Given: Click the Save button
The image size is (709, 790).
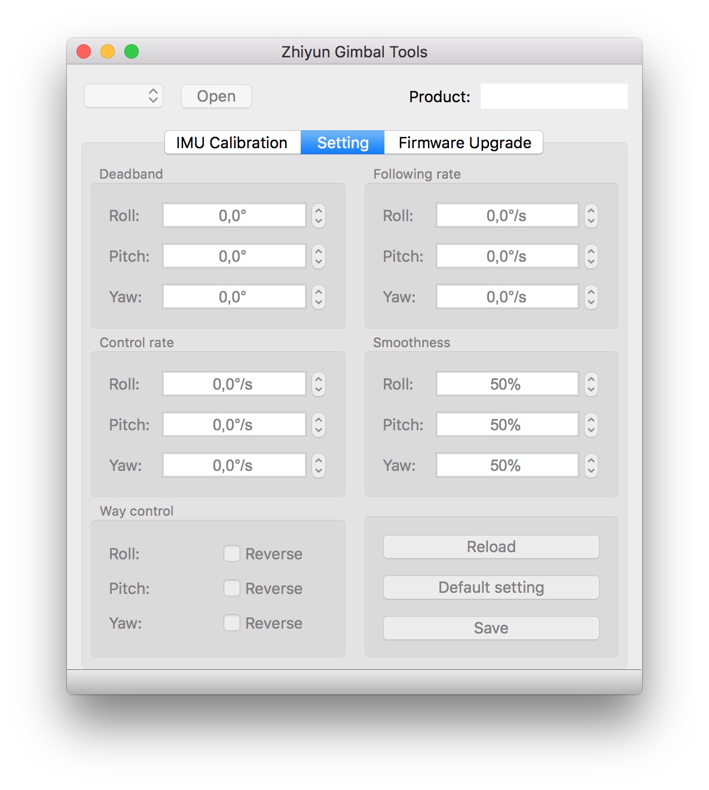Looking at the screenshot, I should coord(491,628).
